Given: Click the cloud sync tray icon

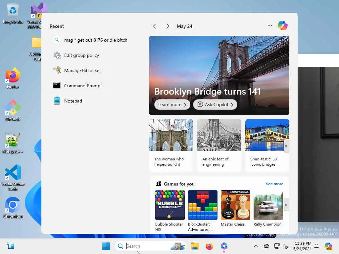Looking at the screenshot, I should pyautogui.click(x=266, y=246).
